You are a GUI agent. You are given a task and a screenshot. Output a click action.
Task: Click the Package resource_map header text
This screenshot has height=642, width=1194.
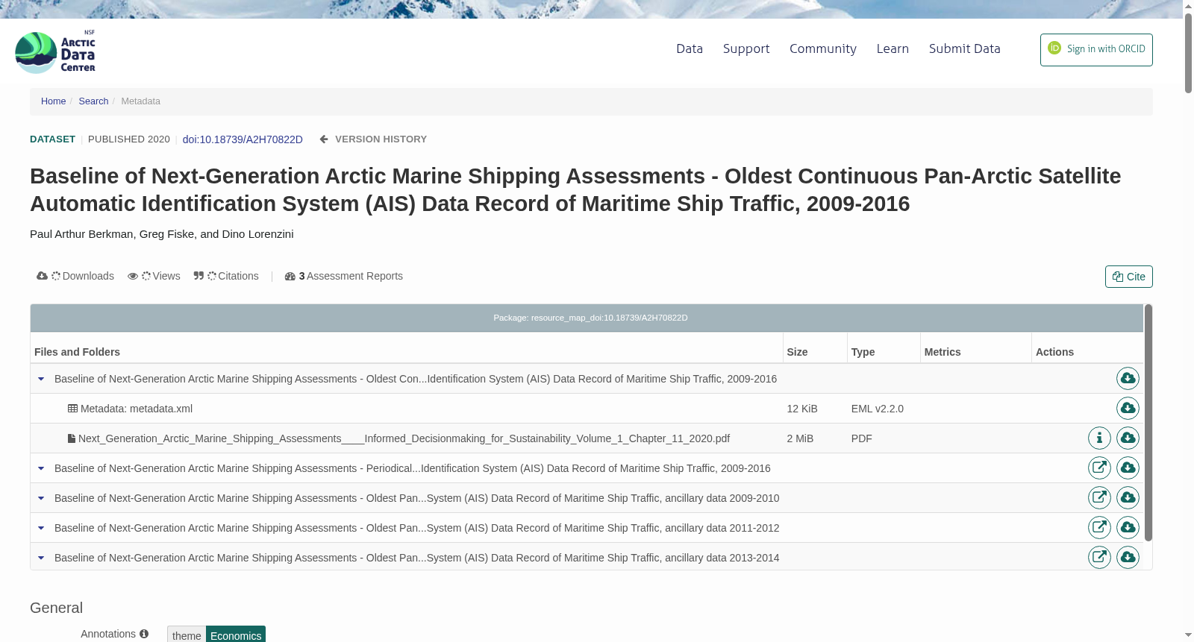[590, 318]
